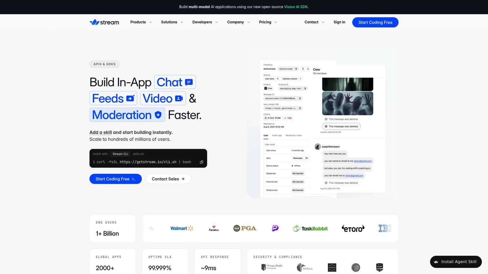Click the Contact Sales button
This screenshot has width=488, height=274.
tap(168, 179)
